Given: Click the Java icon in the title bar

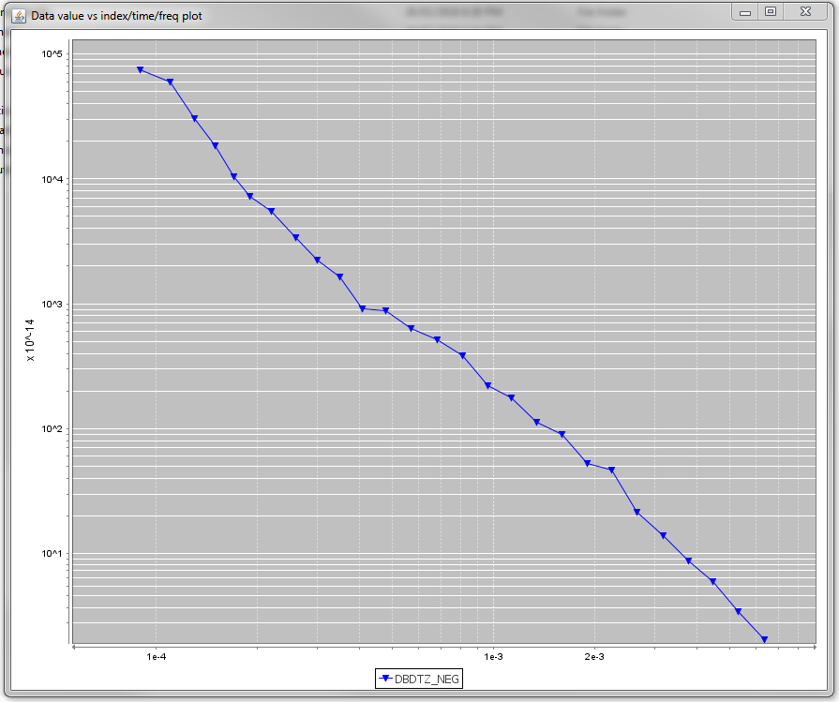Looking at the screenshot, I should [x=19, y=16].
